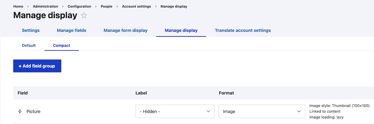374x124 pixels.
Task: Click the Manage display page title
Action: [x=45, y=16]
